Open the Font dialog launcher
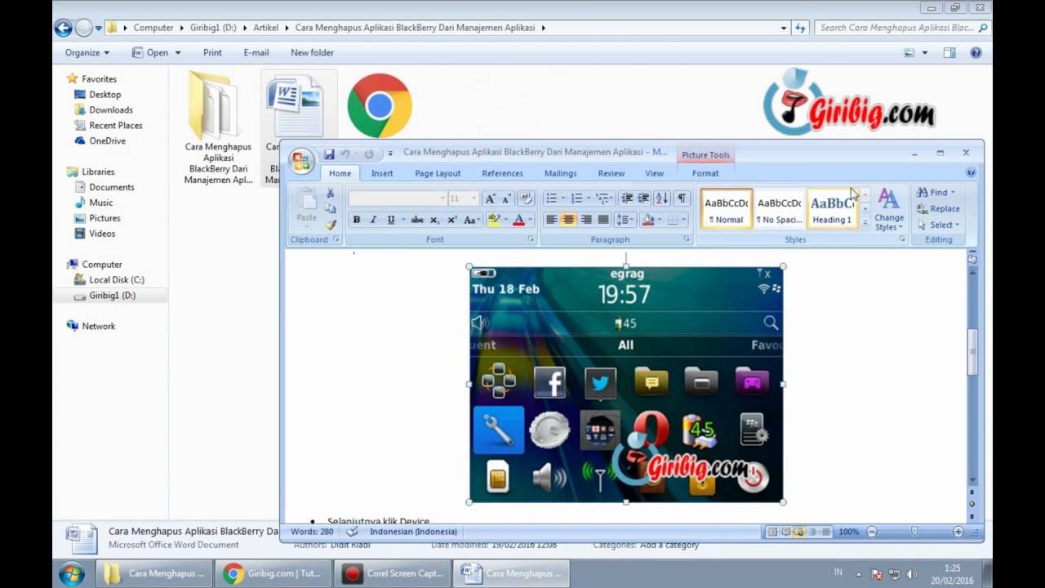The image size is (1045, 588). coord(531,239)
